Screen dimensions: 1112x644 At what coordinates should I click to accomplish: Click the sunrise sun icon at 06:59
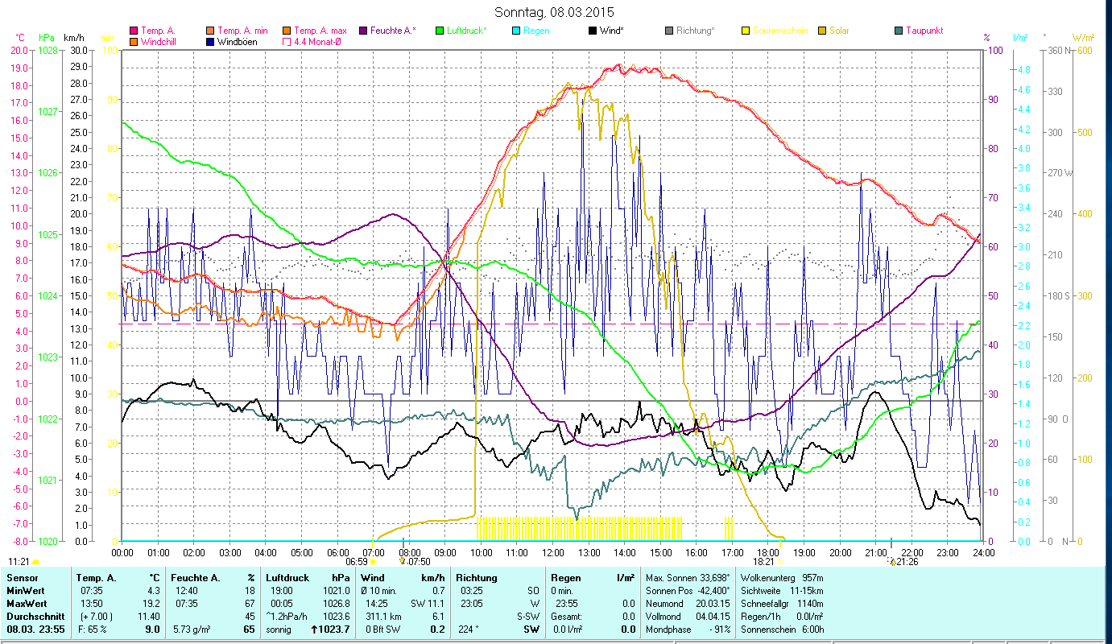point(372,562)
